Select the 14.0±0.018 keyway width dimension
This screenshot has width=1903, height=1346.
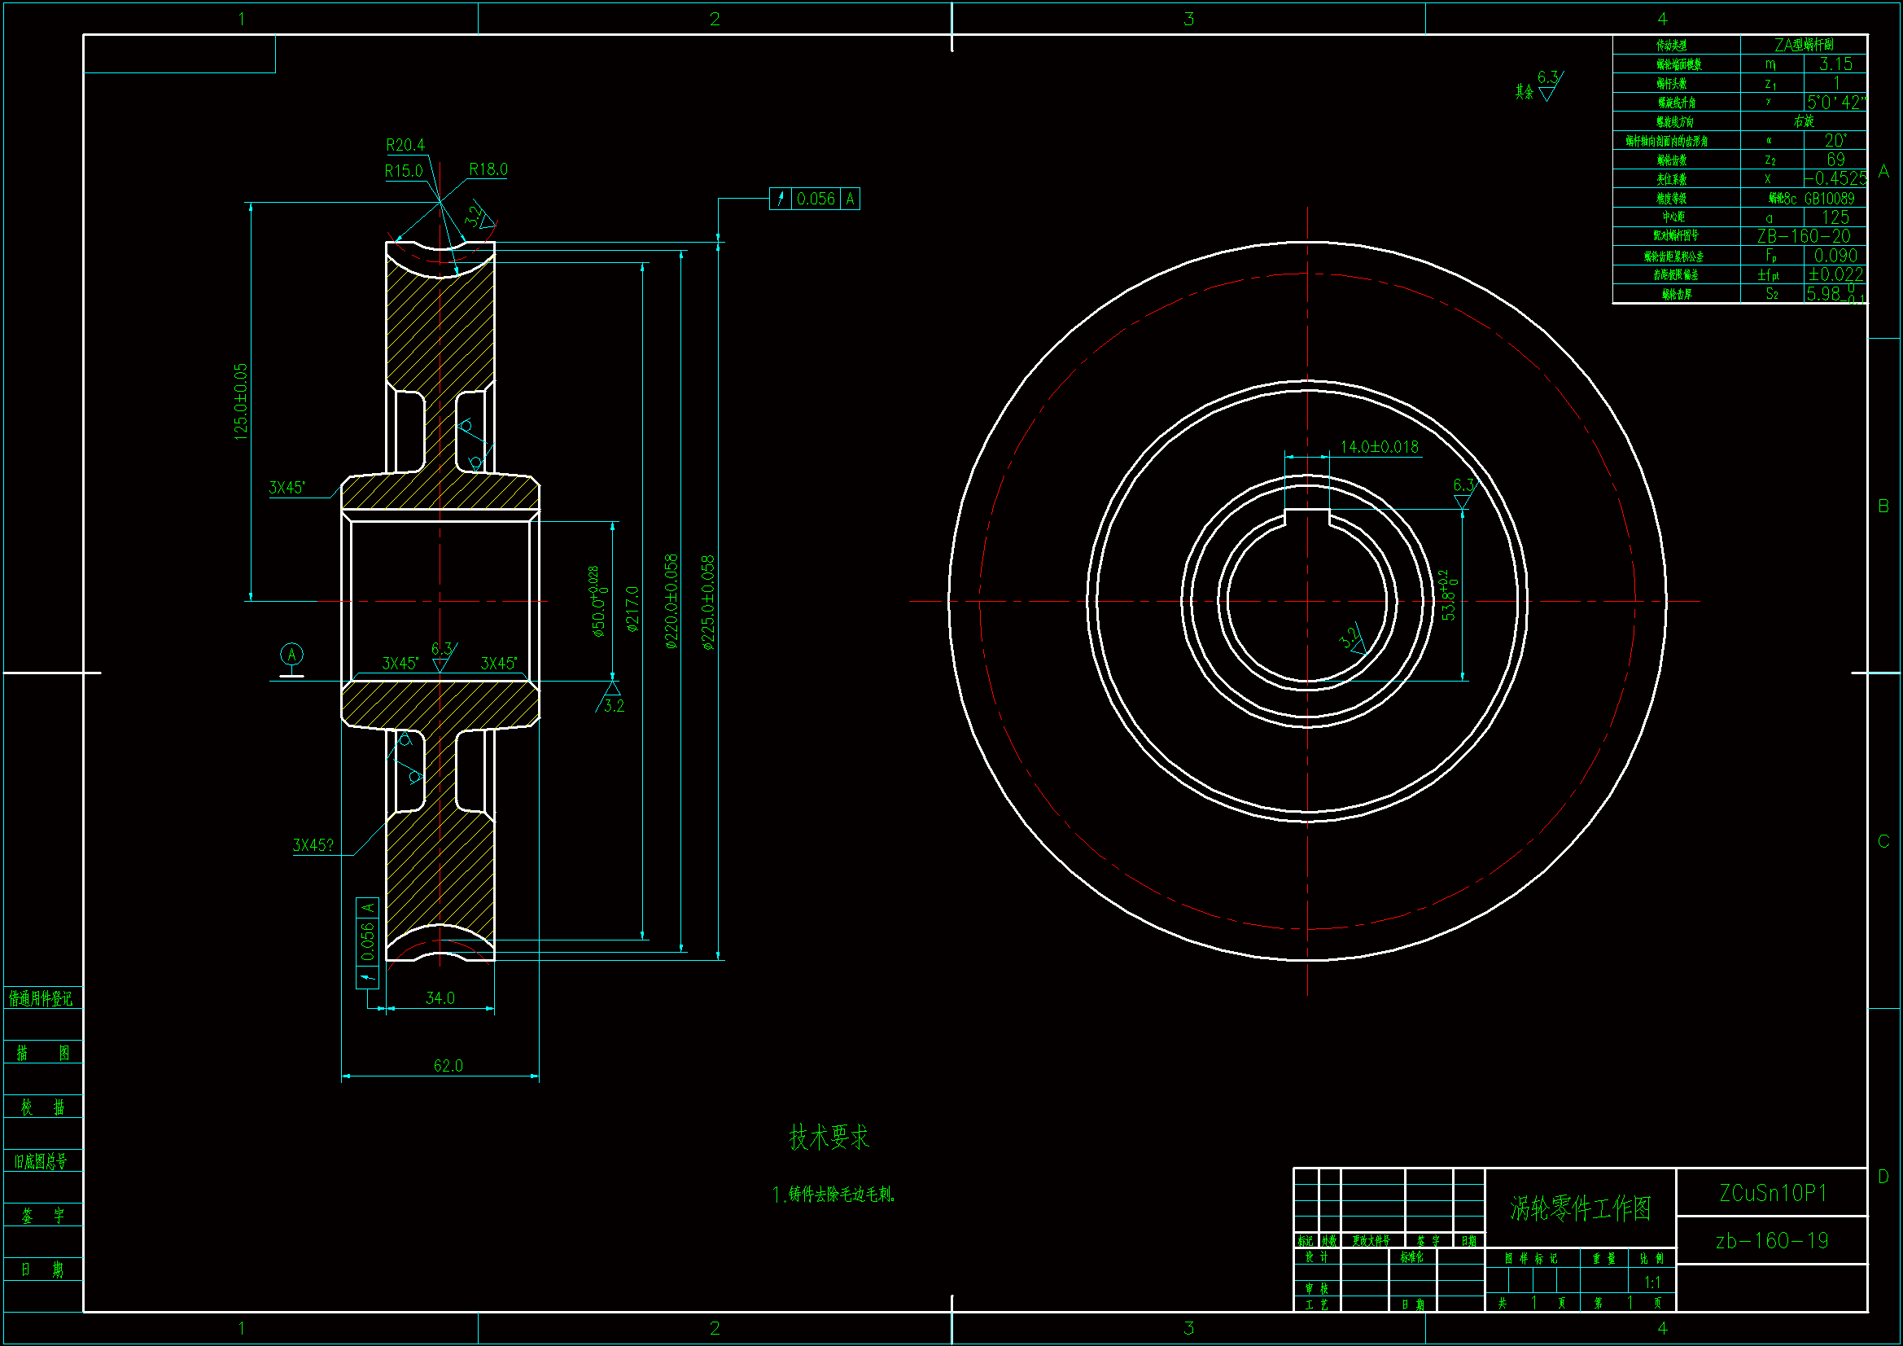[1379, 447]
